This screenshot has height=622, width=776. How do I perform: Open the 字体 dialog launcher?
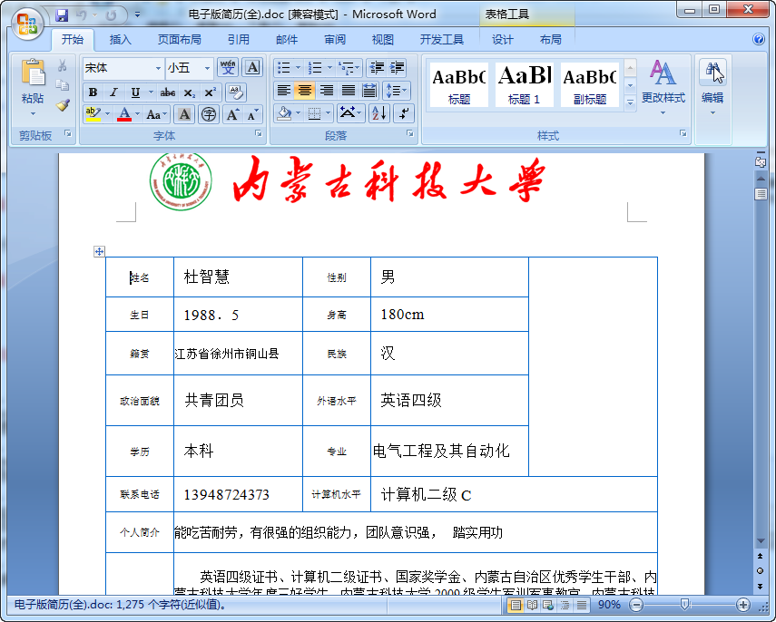tap(259, 133)
